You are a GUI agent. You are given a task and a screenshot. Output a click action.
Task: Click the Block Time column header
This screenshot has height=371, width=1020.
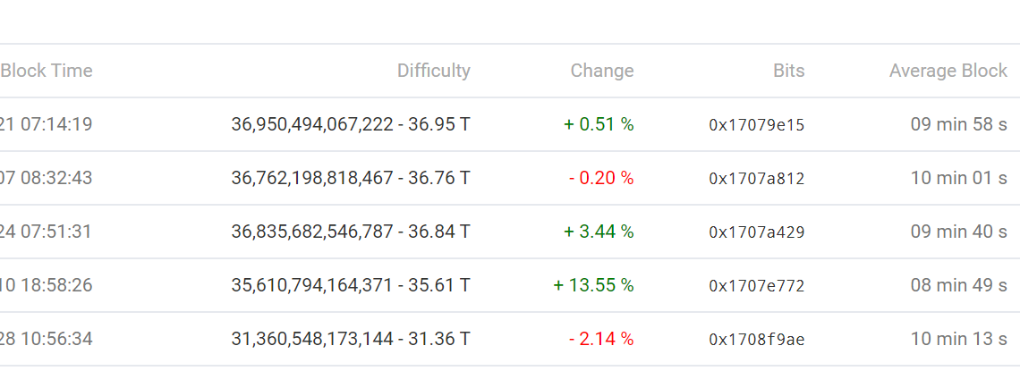click(x=47, y=71)
